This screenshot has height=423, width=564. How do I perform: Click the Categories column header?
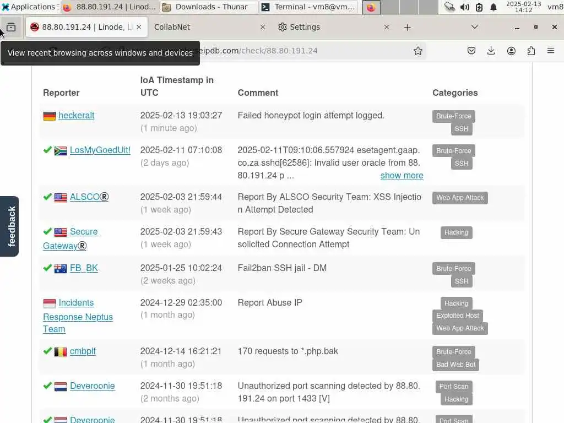455,93
